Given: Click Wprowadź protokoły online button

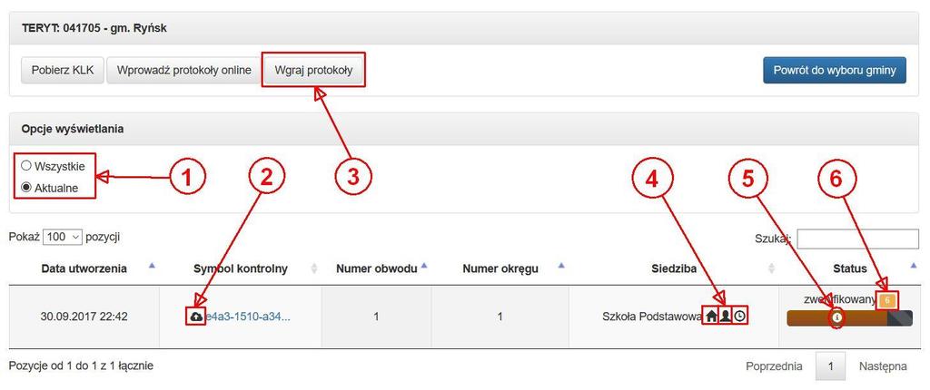Looking at the screenshot, I should click(183, 70).
